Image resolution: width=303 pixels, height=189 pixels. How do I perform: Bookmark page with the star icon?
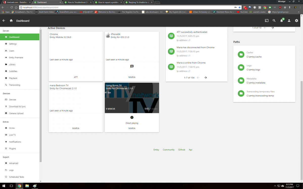pyautogui.click(x=239, y=7)
